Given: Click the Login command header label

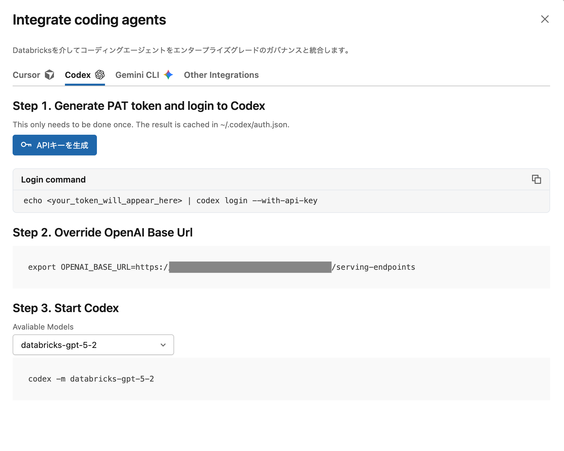Looking at the screenshot, I should point(53,180).
